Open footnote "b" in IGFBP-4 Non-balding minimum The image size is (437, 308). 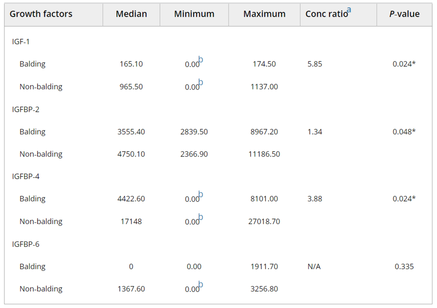[201, 217]
